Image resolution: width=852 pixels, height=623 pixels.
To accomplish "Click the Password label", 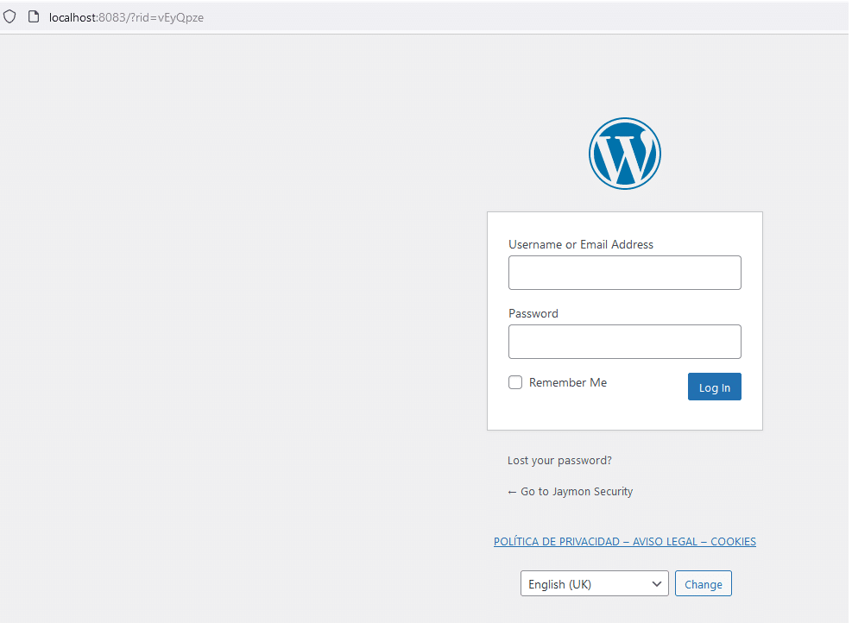I will point(533,313).
